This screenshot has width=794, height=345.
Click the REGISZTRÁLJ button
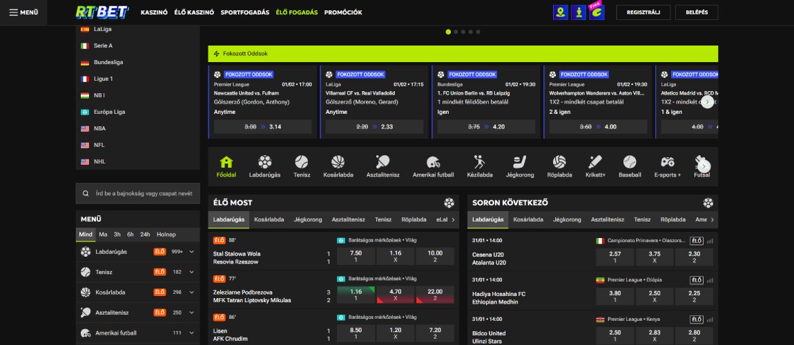[643, 12]
